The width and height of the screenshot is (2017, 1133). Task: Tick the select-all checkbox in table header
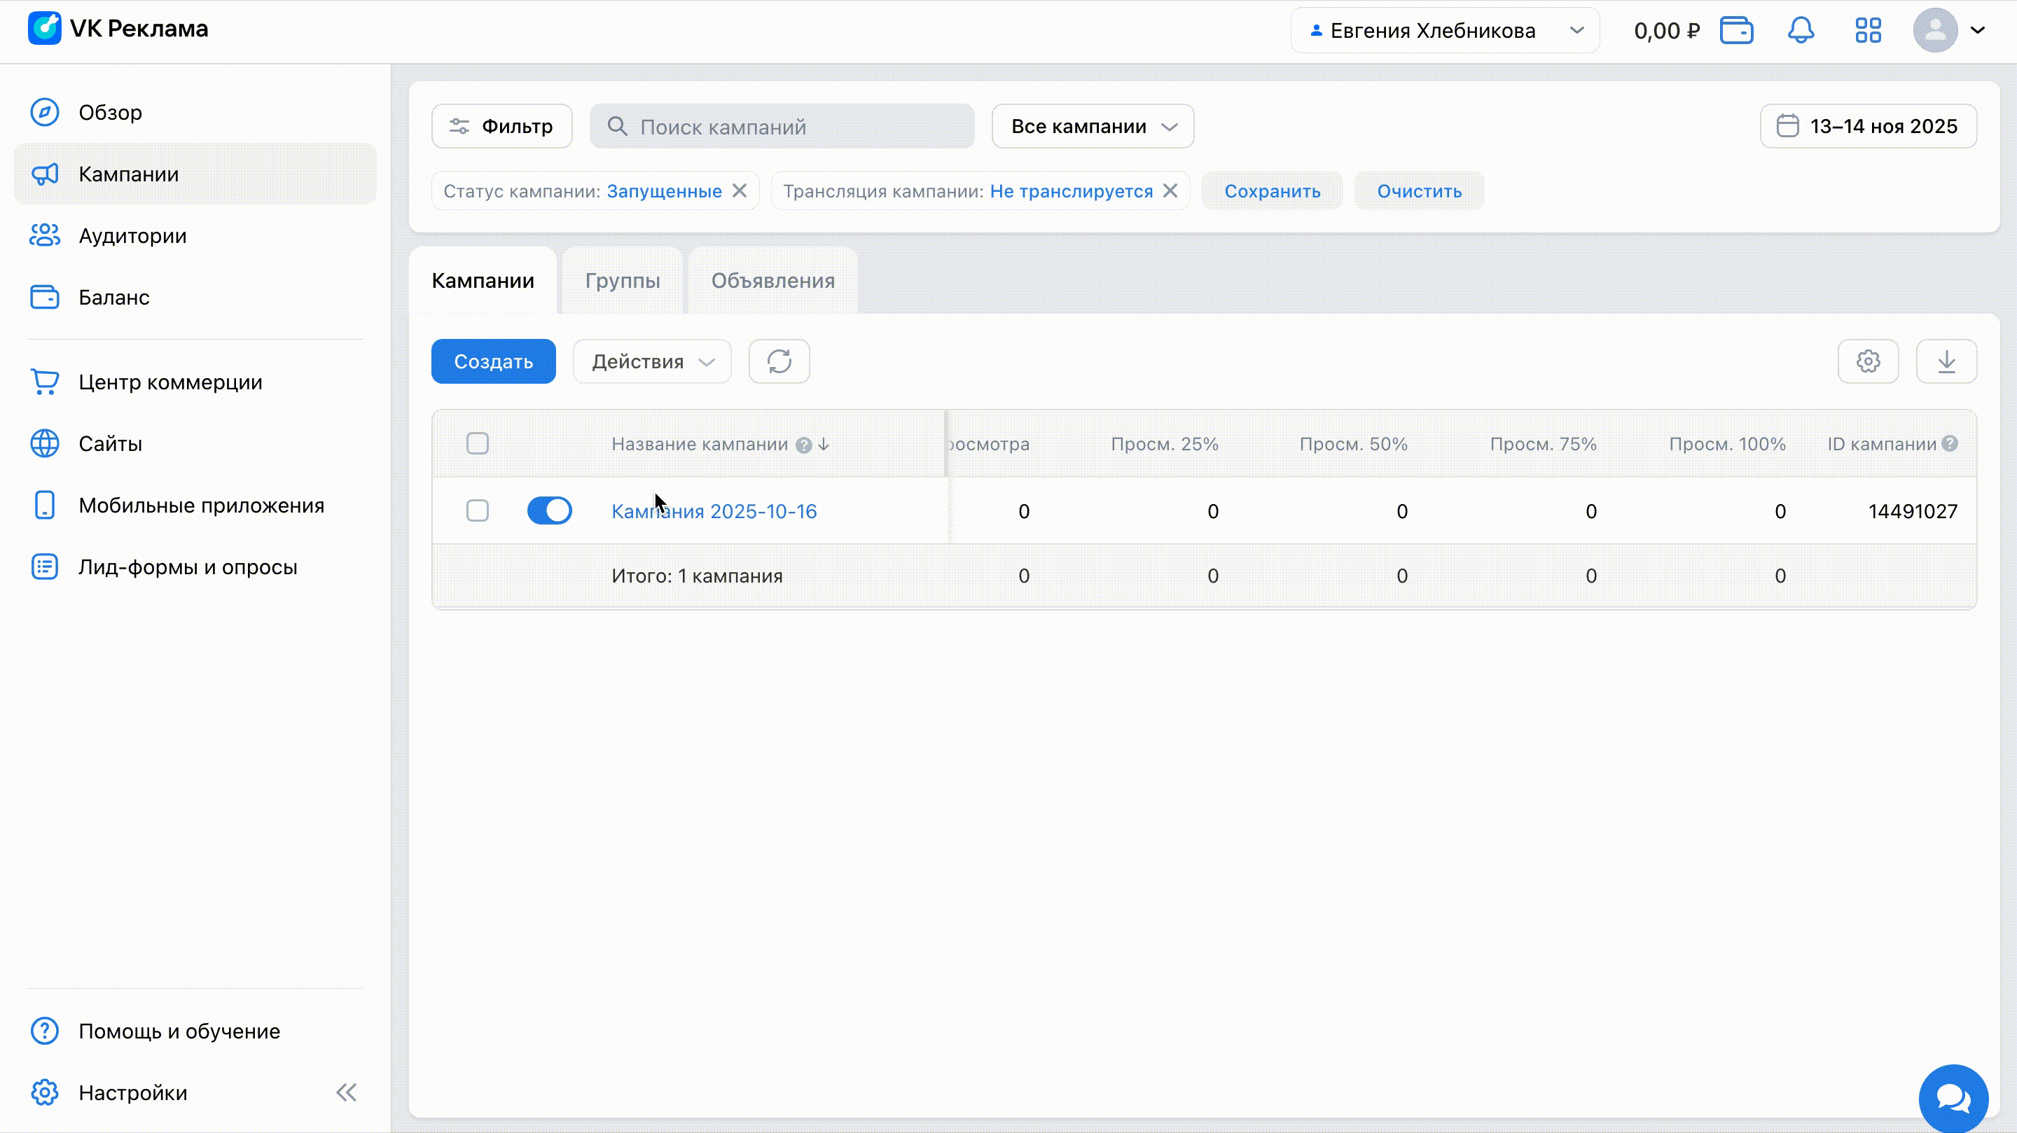tap(477, 443)
